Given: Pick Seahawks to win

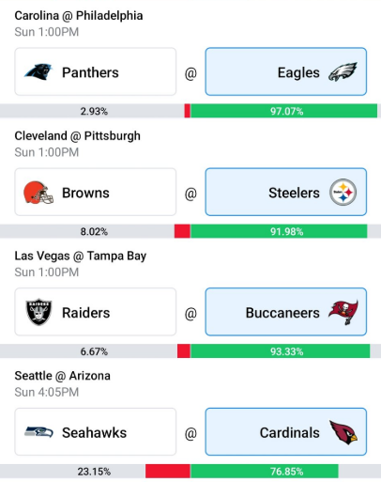Looking at the screenshot, I should 96,432.
